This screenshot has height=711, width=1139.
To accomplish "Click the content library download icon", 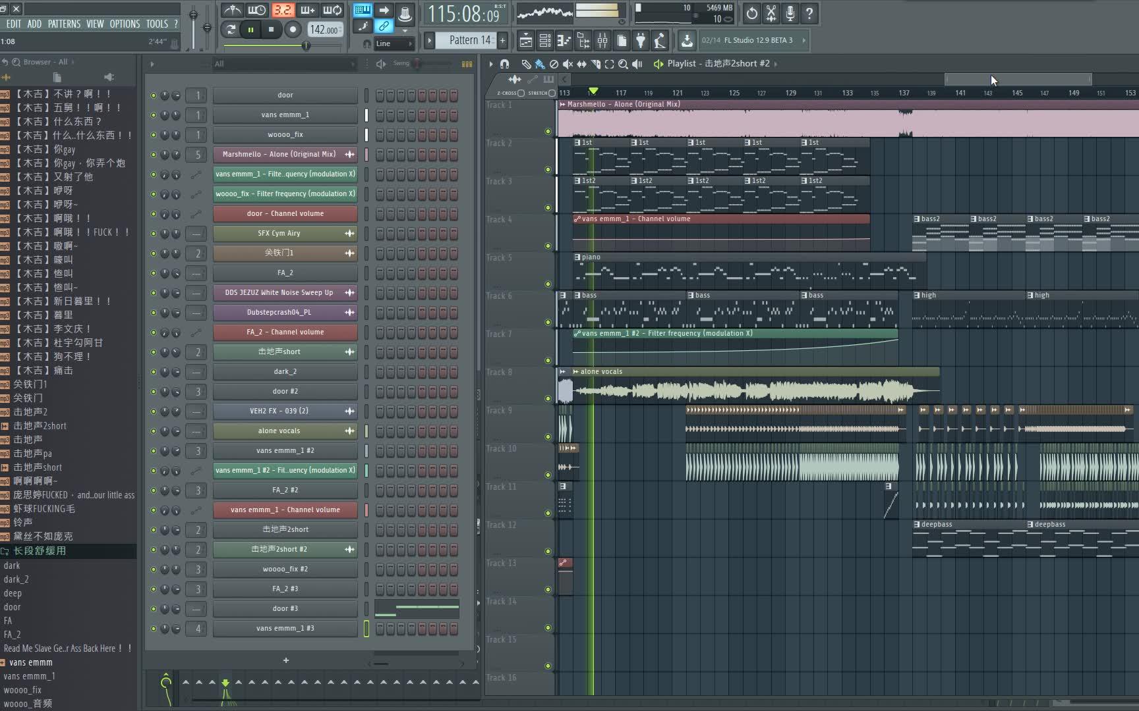I will click(x=687, y=41).
